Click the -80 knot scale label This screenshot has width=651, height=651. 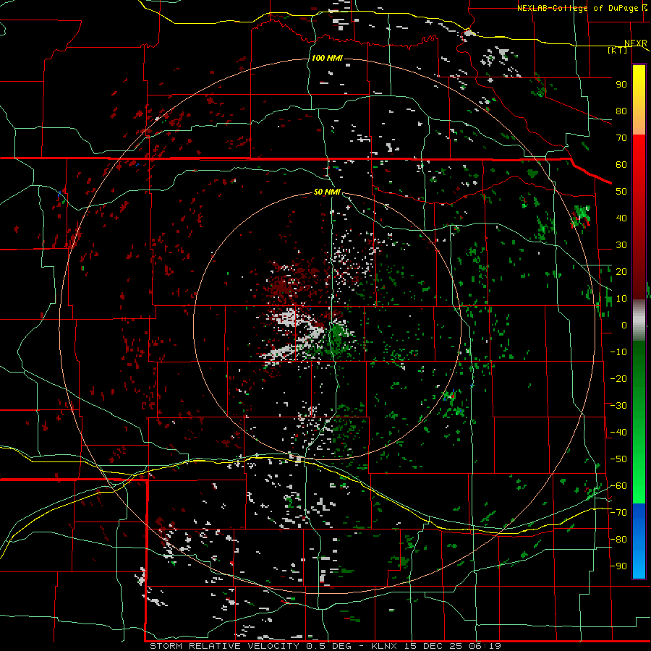(x=618, y=540)
